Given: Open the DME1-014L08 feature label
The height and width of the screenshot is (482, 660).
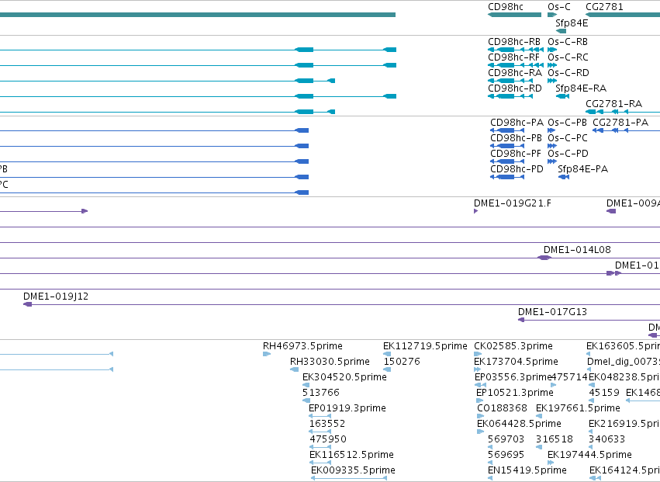Looking at the screenshot, I should pyautogui.click(x=577, y=250).
